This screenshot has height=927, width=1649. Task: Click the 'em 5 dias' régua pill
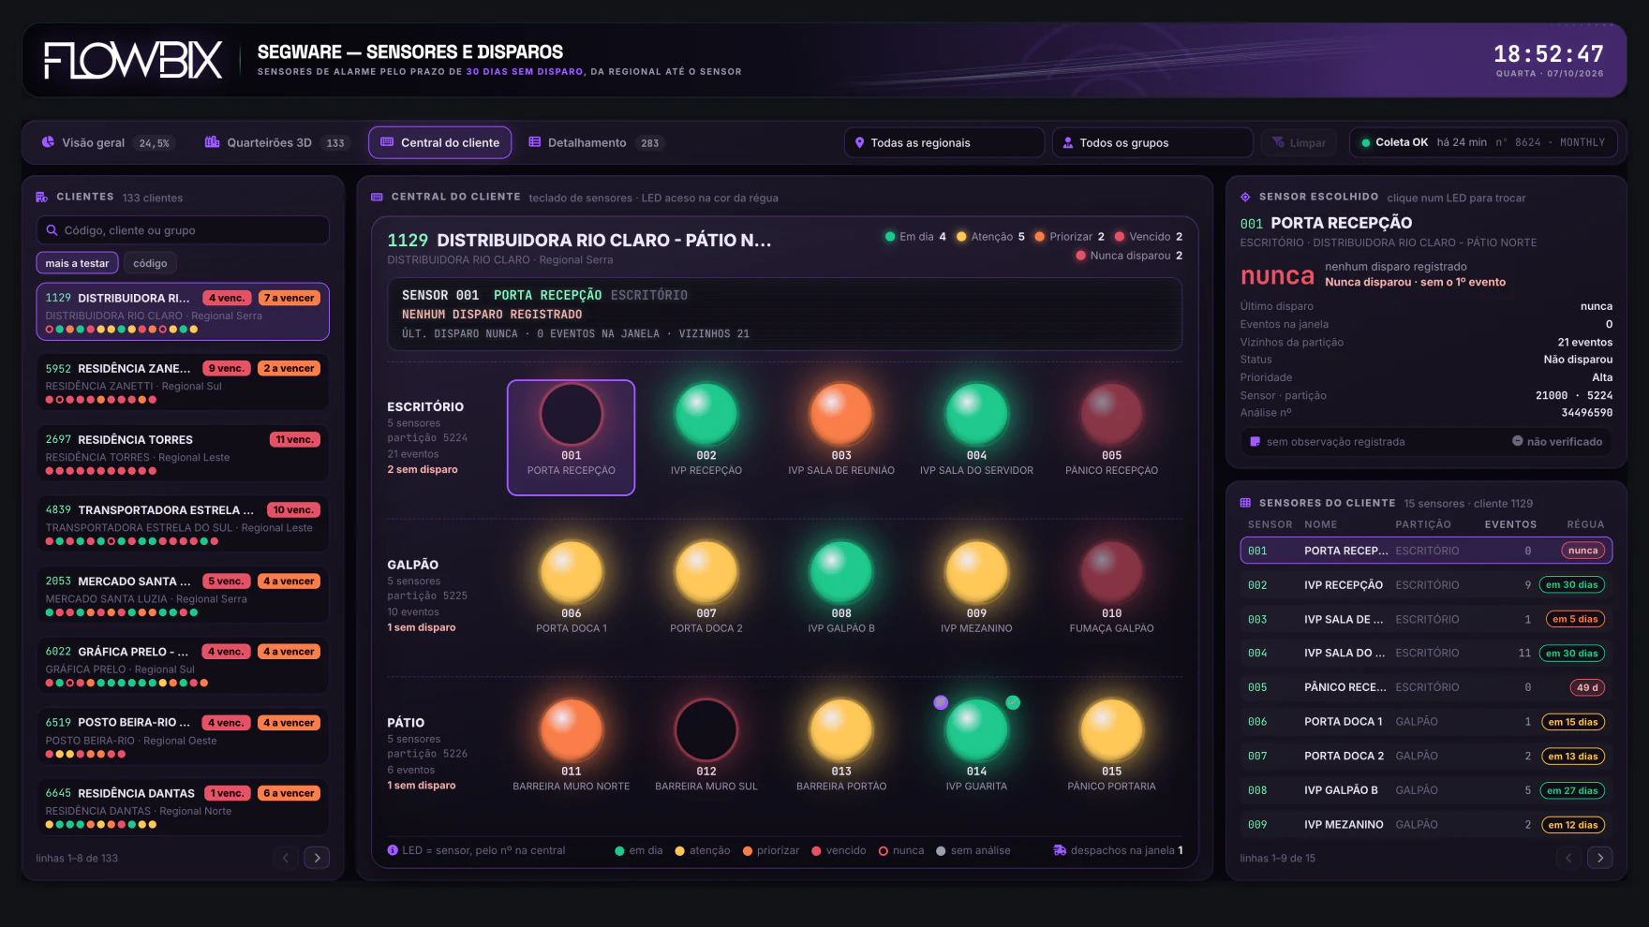point(1574,619)
